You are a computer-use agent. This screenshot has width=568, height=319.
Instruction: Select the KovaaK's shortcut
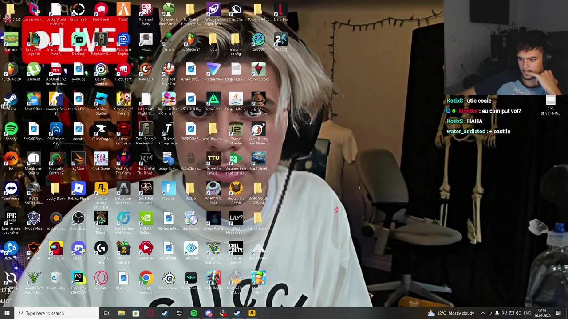146,72
